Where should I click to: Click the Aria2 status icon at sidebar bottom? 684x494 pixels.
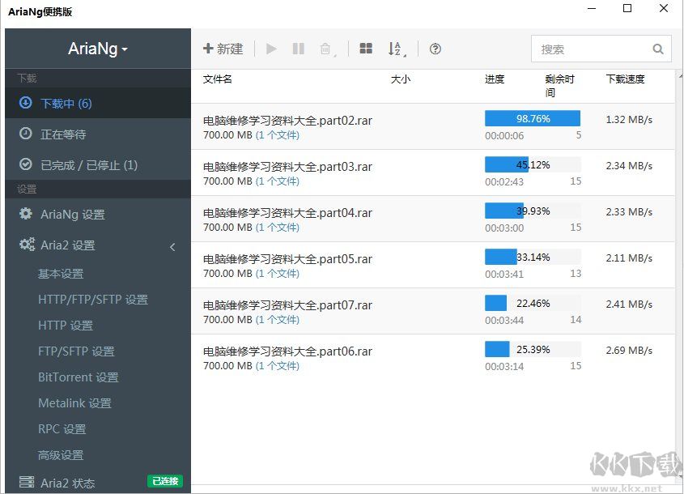[28, 481]
